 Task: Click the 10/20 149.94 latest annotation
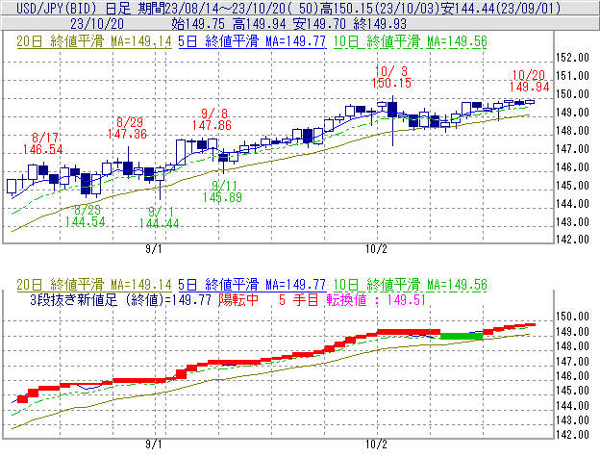click(x=529, y=81)
